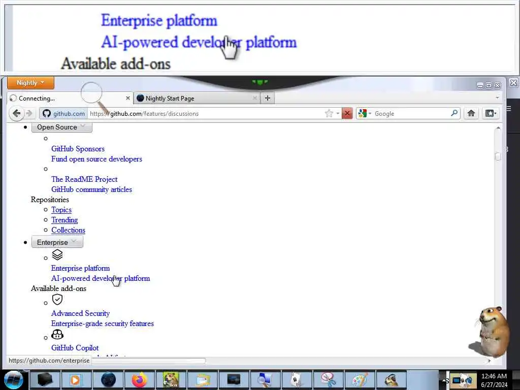Click the scrollbar up arrow
This screenshot has width=520, height=390.
coord(498,128)
